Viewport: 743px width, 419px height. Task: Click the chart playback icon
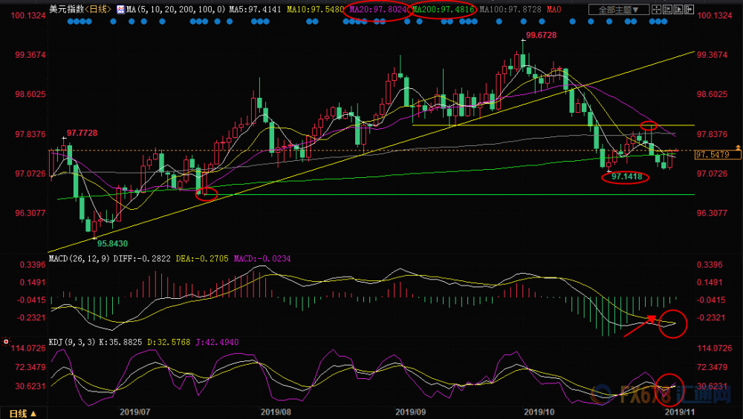(678, 10)
